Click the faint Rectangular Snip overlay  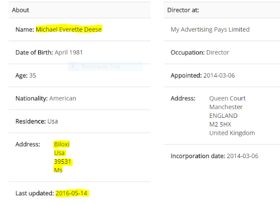pyautogui.click(x=105, y=66)
